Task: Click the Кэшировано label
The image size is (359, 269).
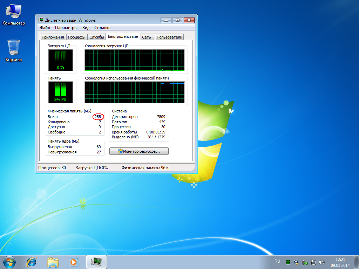Action: pos(59,122)
